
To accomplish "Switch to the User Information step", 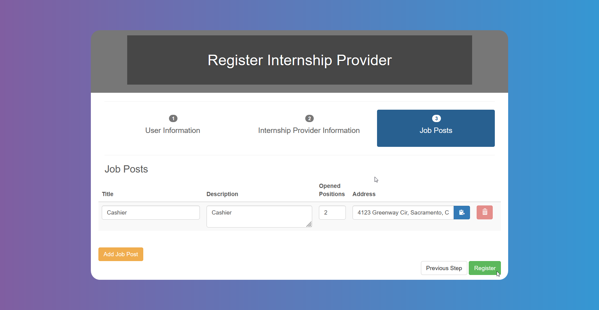I will pyautogui.click(x=173, y=130).
